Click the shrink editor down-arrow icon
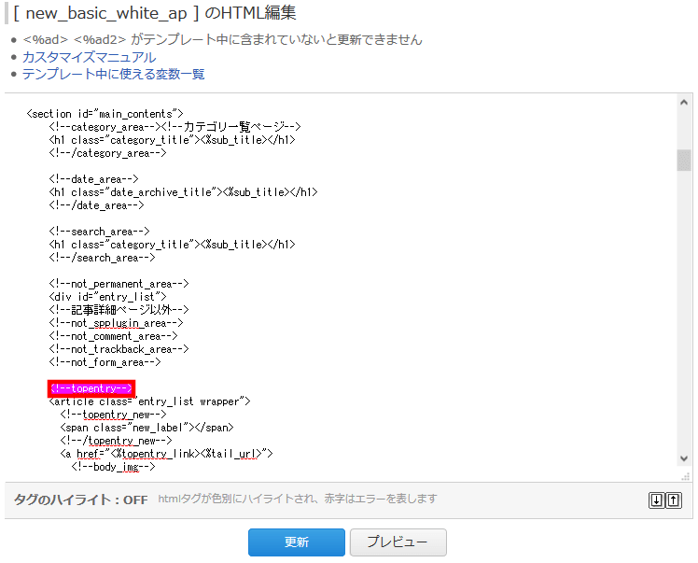This screenshot has height=563, width=698. tap(656, 500)
